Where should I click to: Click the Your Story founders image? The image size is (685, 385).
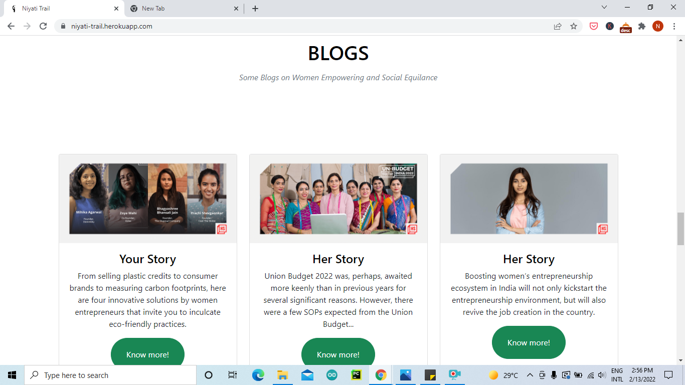[147, 199]
